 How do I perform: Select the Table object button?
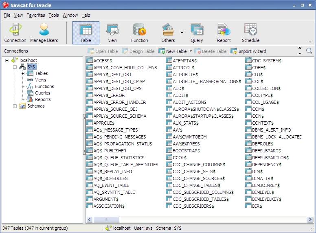[x=86, y=33]
